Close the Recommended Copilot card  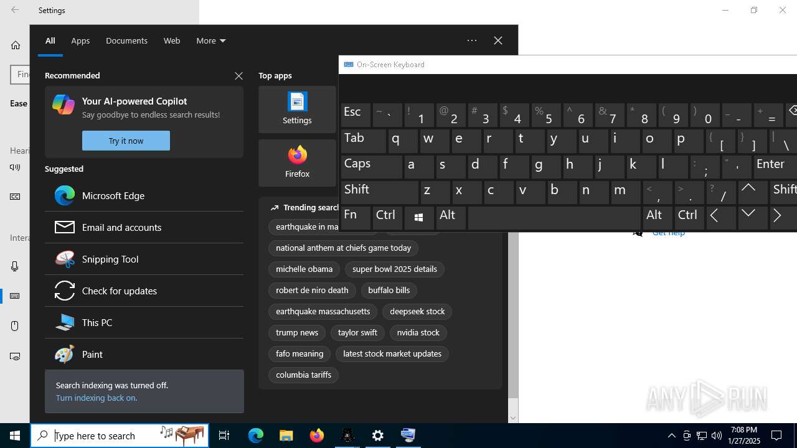(238, 76)
